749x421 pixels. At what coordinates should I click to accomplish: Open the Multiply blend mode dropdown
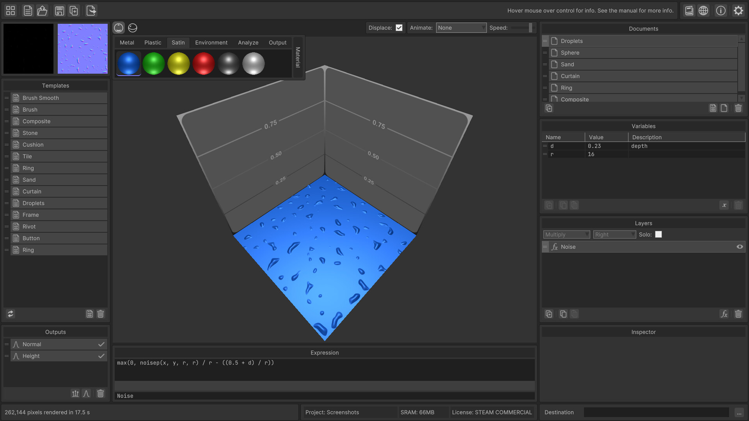pos(566,234)
